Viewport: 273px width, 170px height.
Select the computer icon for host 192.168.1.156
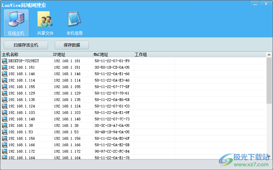[x=4, y=138]
